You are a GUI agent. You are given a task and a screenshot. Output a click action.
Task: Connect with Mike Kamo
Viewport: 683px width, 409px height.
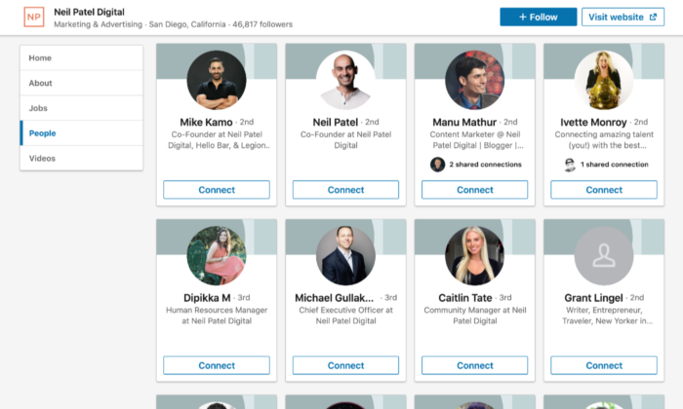click(217, 190)
